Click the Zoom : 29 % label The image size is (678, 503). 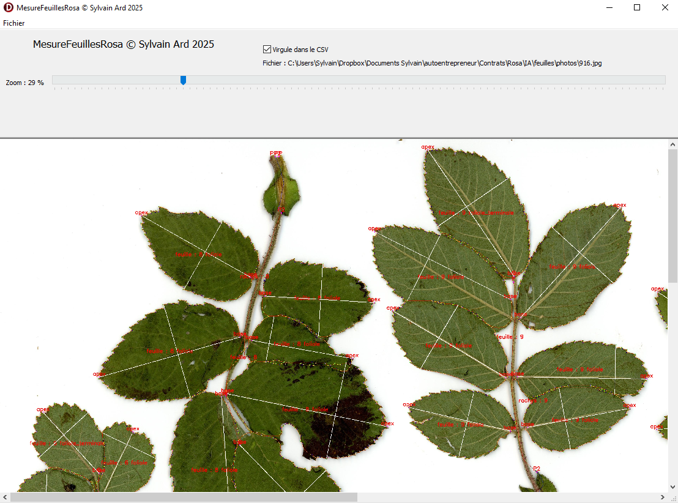(x=24, y=83)
